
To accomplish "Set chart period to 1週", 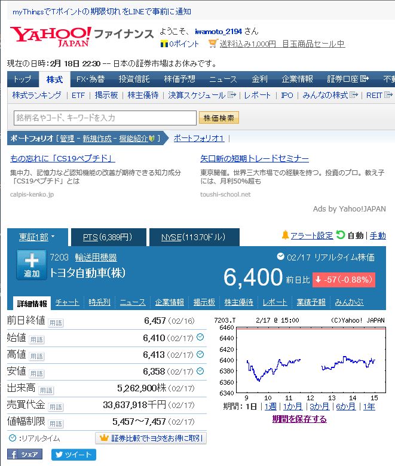I will click(x=271, y=407).
